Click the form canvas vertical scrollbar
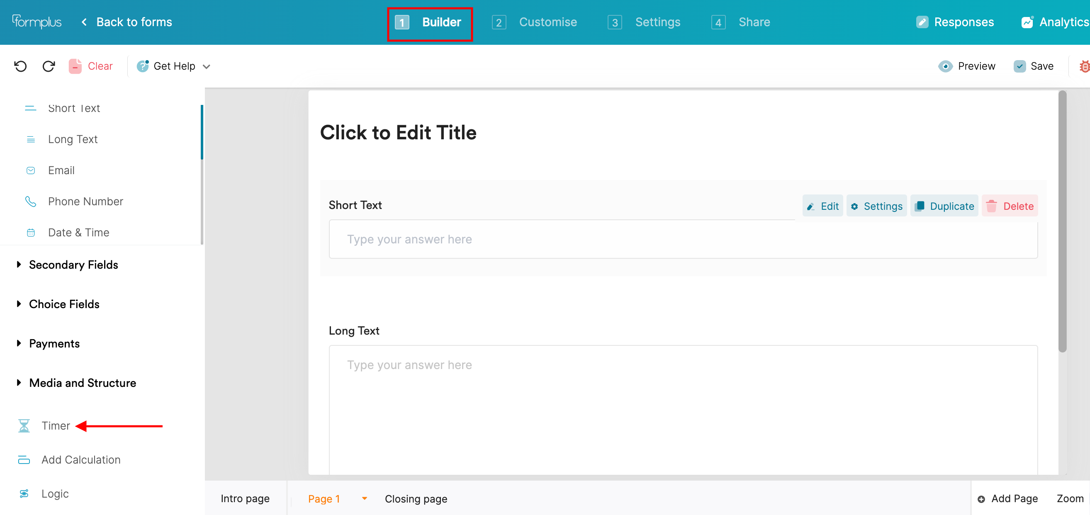Viewport: 1090px width, 515px height. [x=1063, y=221]
